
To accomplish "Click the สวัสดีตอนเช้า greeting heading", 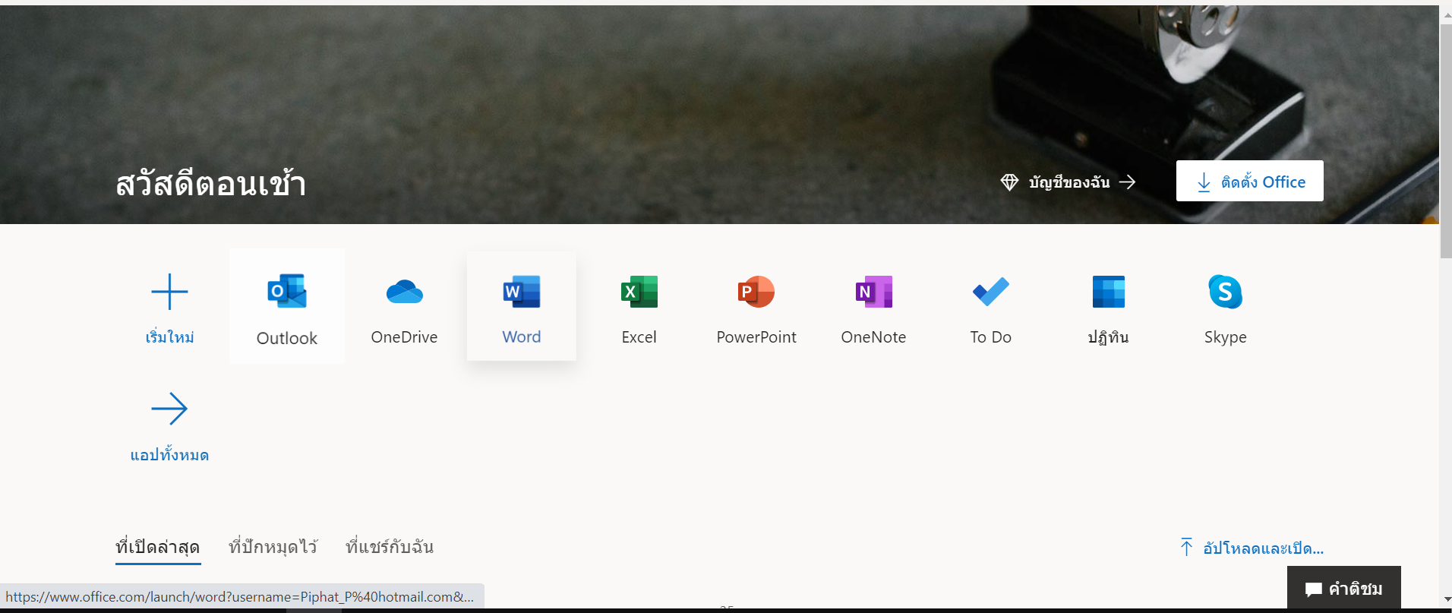I will click(x=211, y=184).
